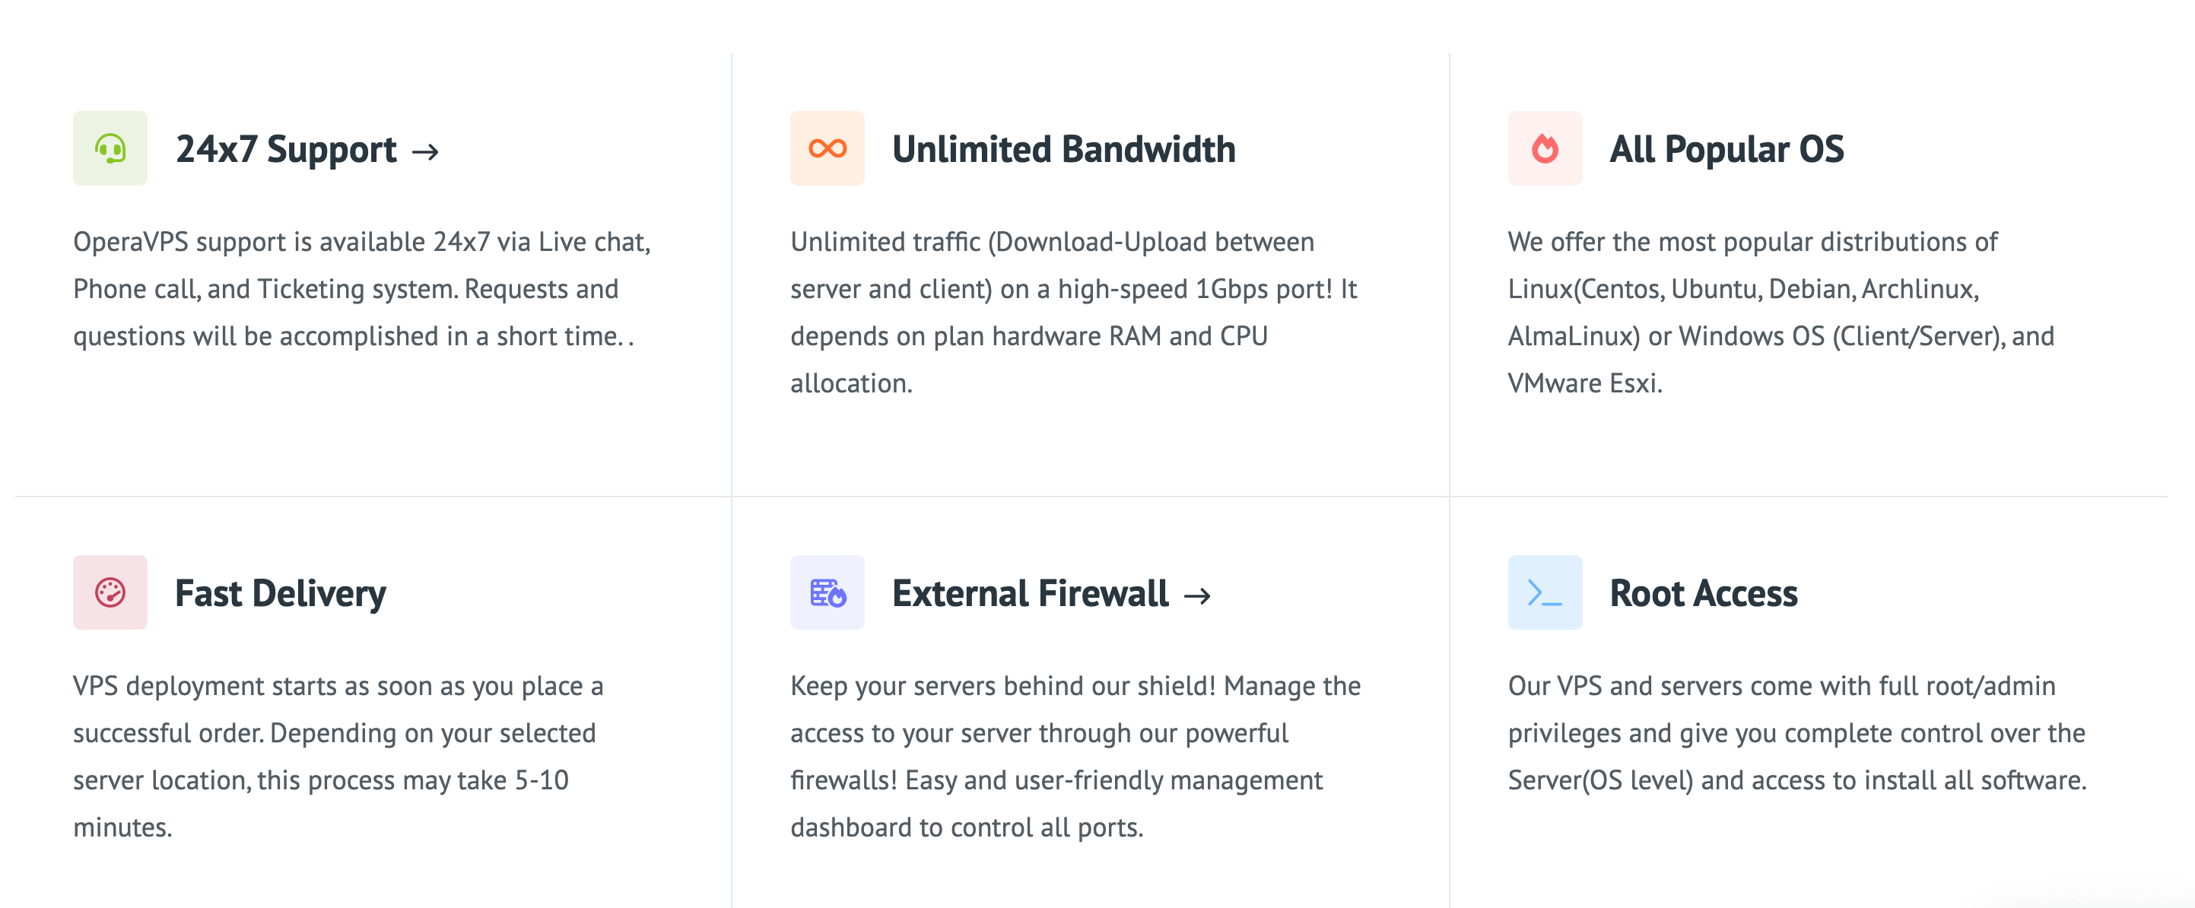The image size is (2195, 908).
Task: Click the arrow beside External Firewall heading
Action: (1197, 595)
